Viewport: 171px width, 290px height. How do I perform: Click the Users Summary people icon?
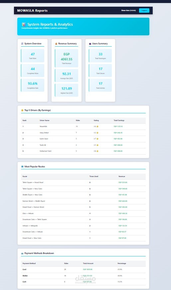click(x=90, y=44)
